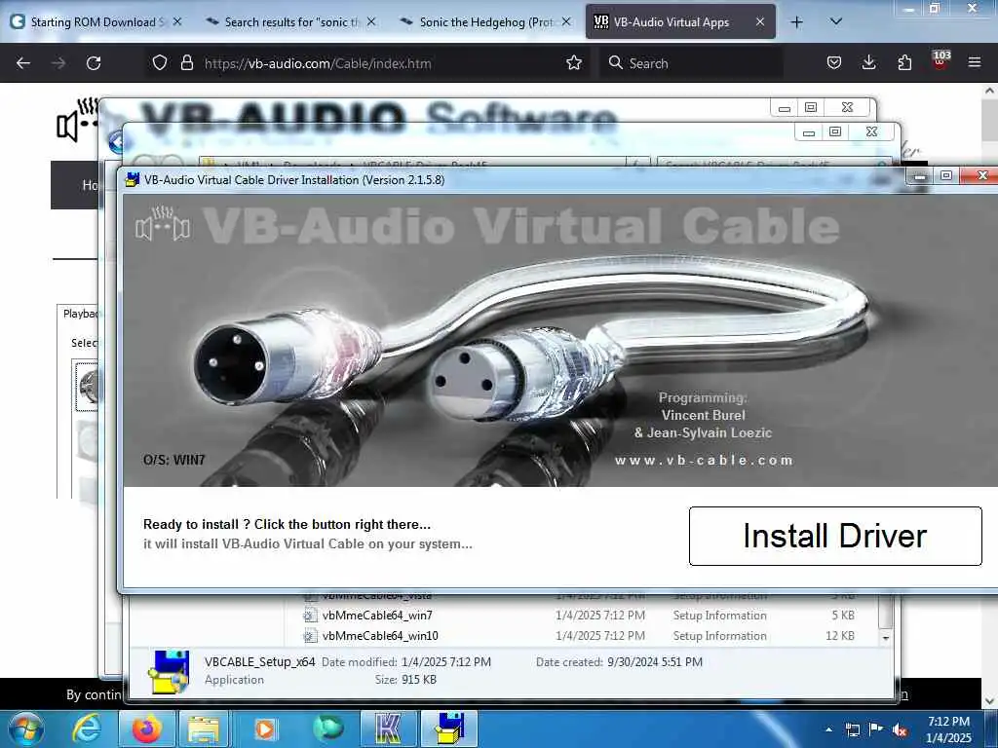The width and height of the screenshot is (998, 748).
Task: Open the Windows Explorer folder taskbar icon
Action: [x=204, y=729]
